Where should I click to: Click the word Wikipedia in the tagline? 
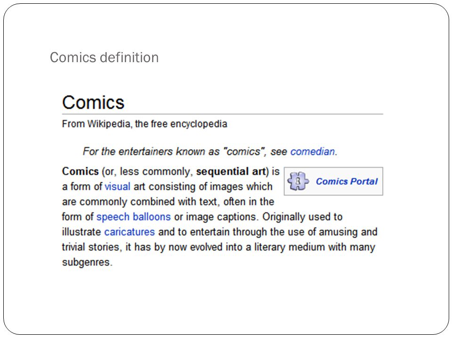coord(109,124)
